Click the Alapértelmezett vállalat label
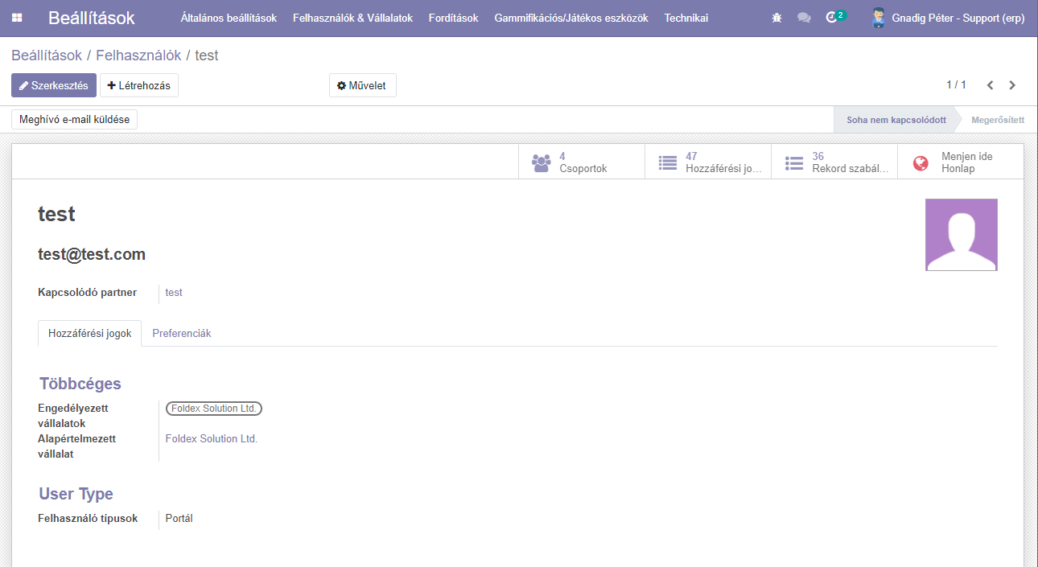Screen dimensions: 1038x567 77,446
